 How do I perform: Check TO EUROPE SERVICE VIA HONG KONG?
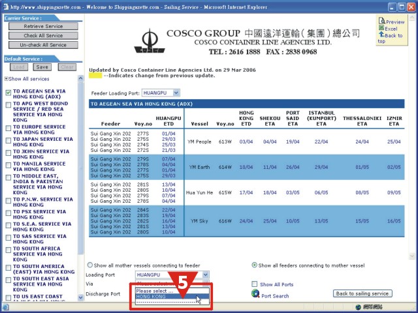tap(8, 128)
